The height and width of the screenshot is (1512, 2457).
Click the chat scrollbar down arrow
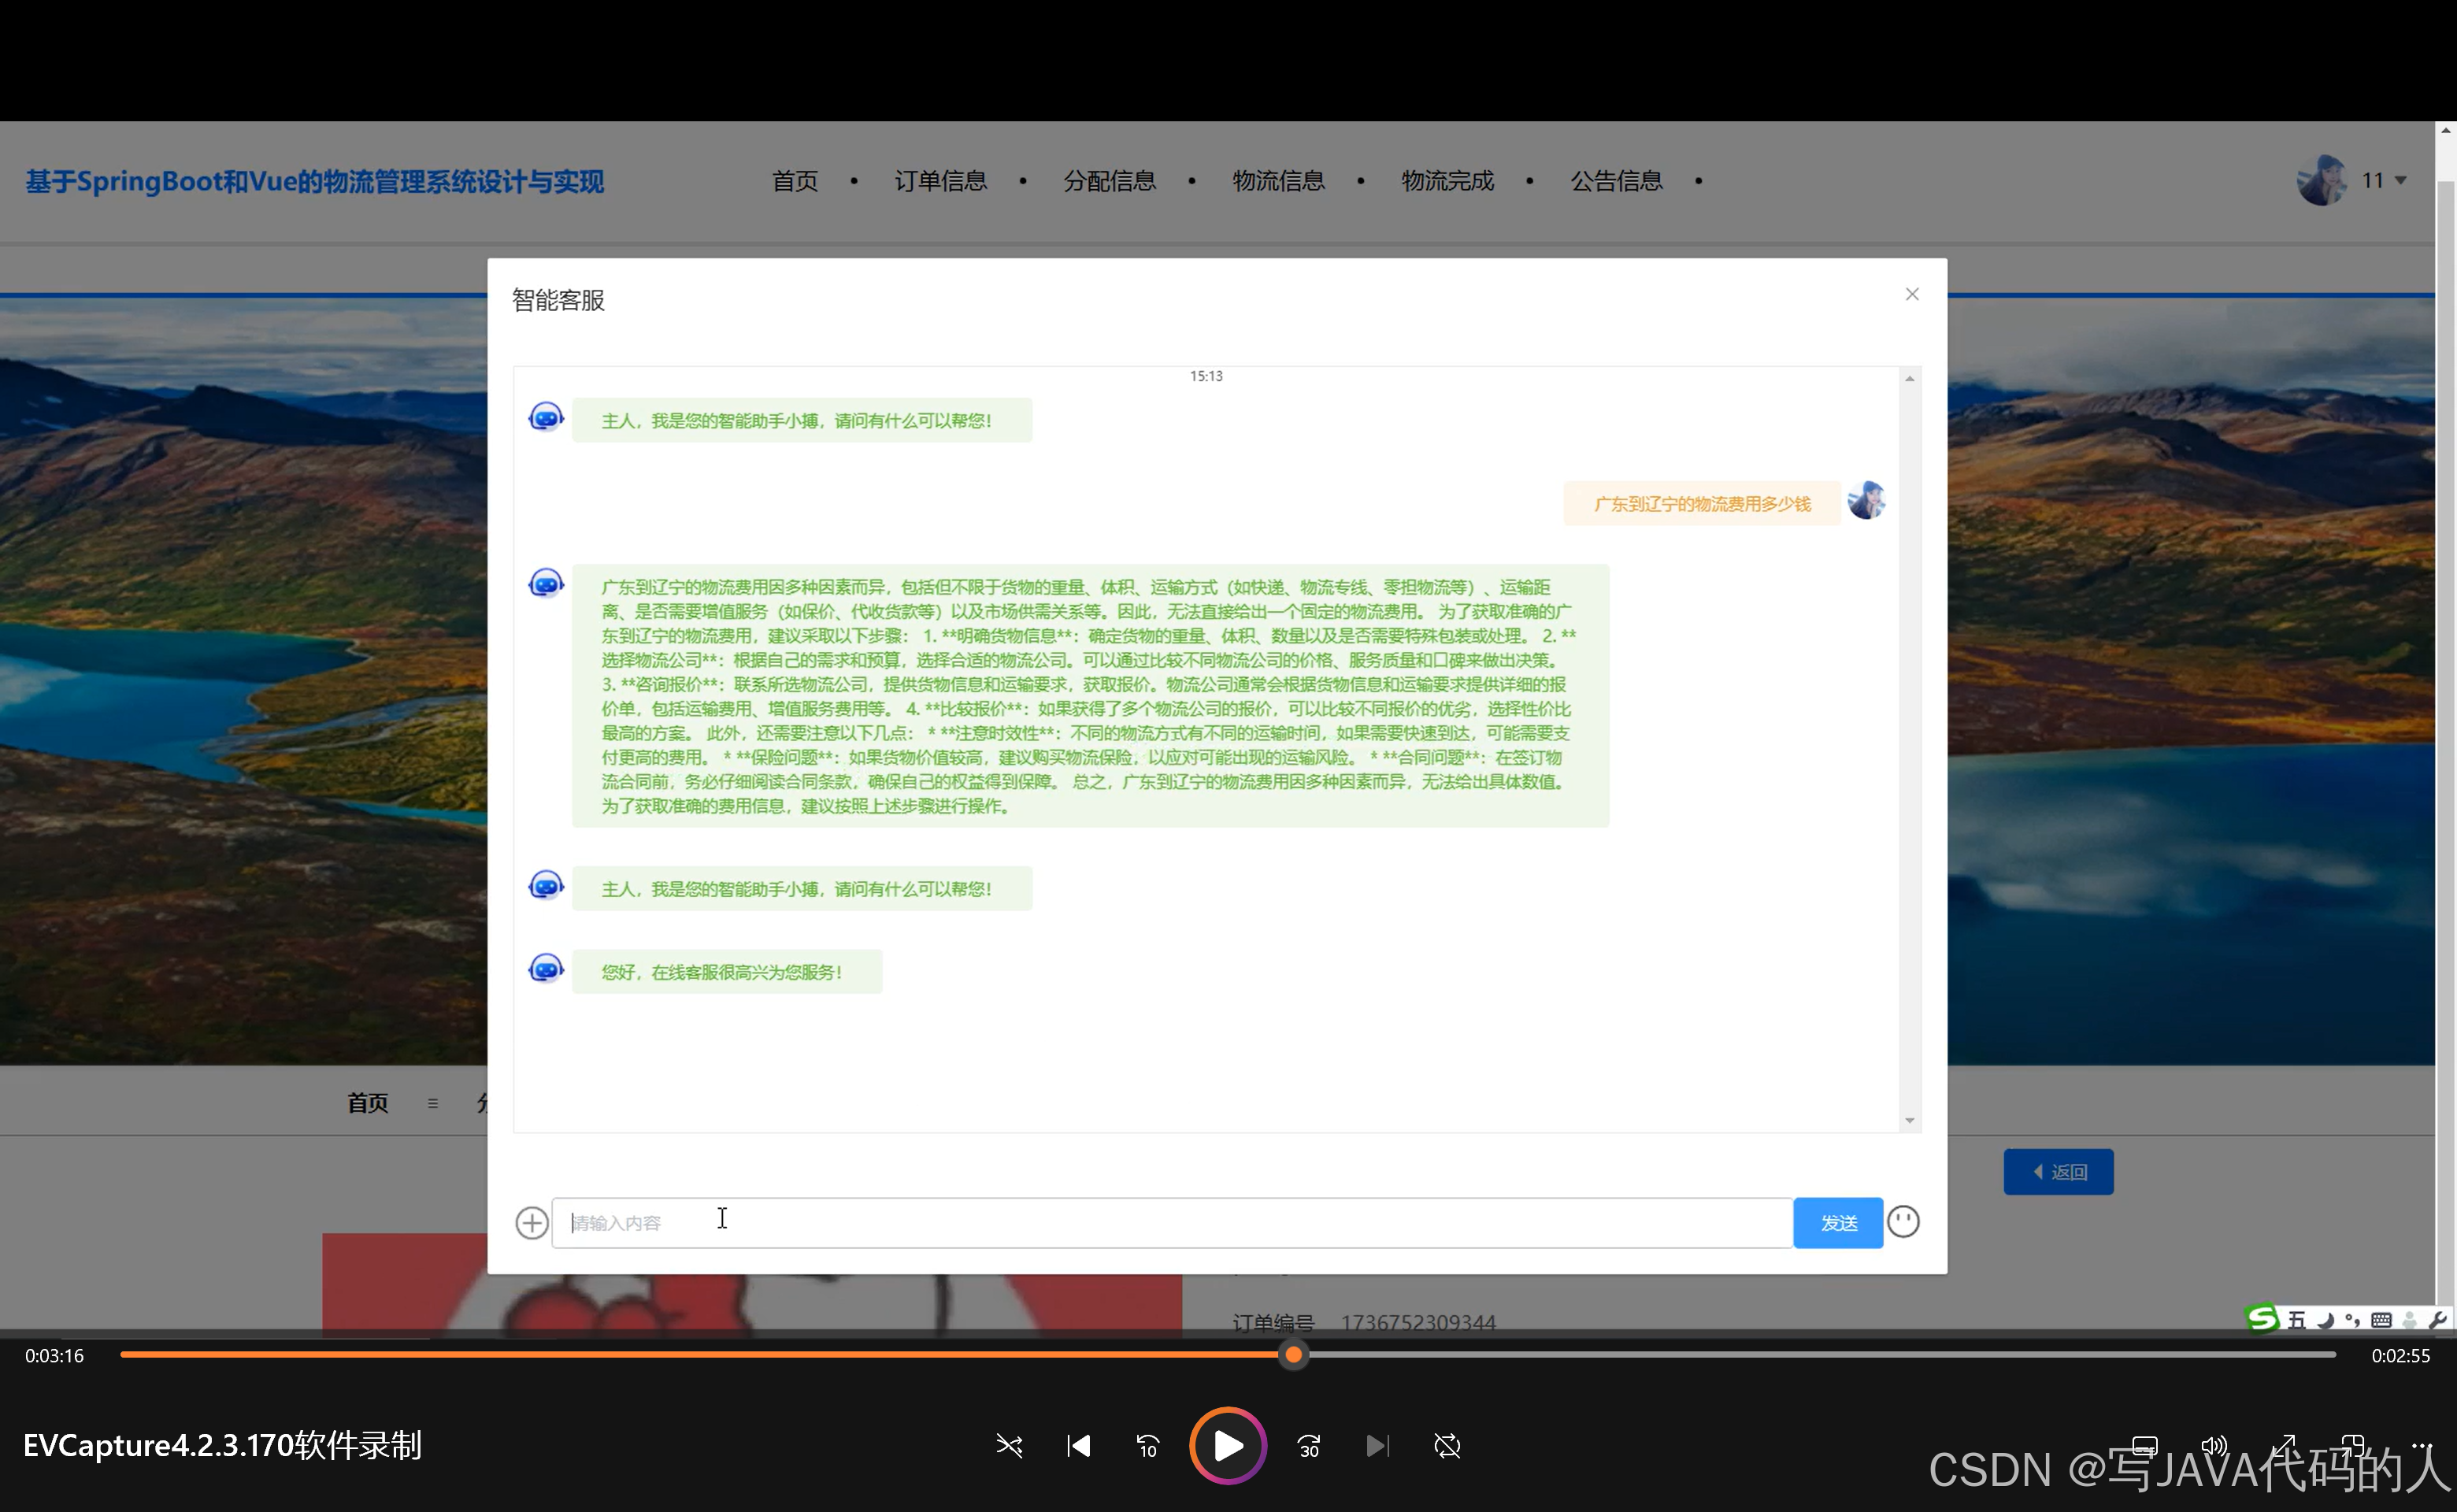pyautogui.click(x=1909, y=1120)
